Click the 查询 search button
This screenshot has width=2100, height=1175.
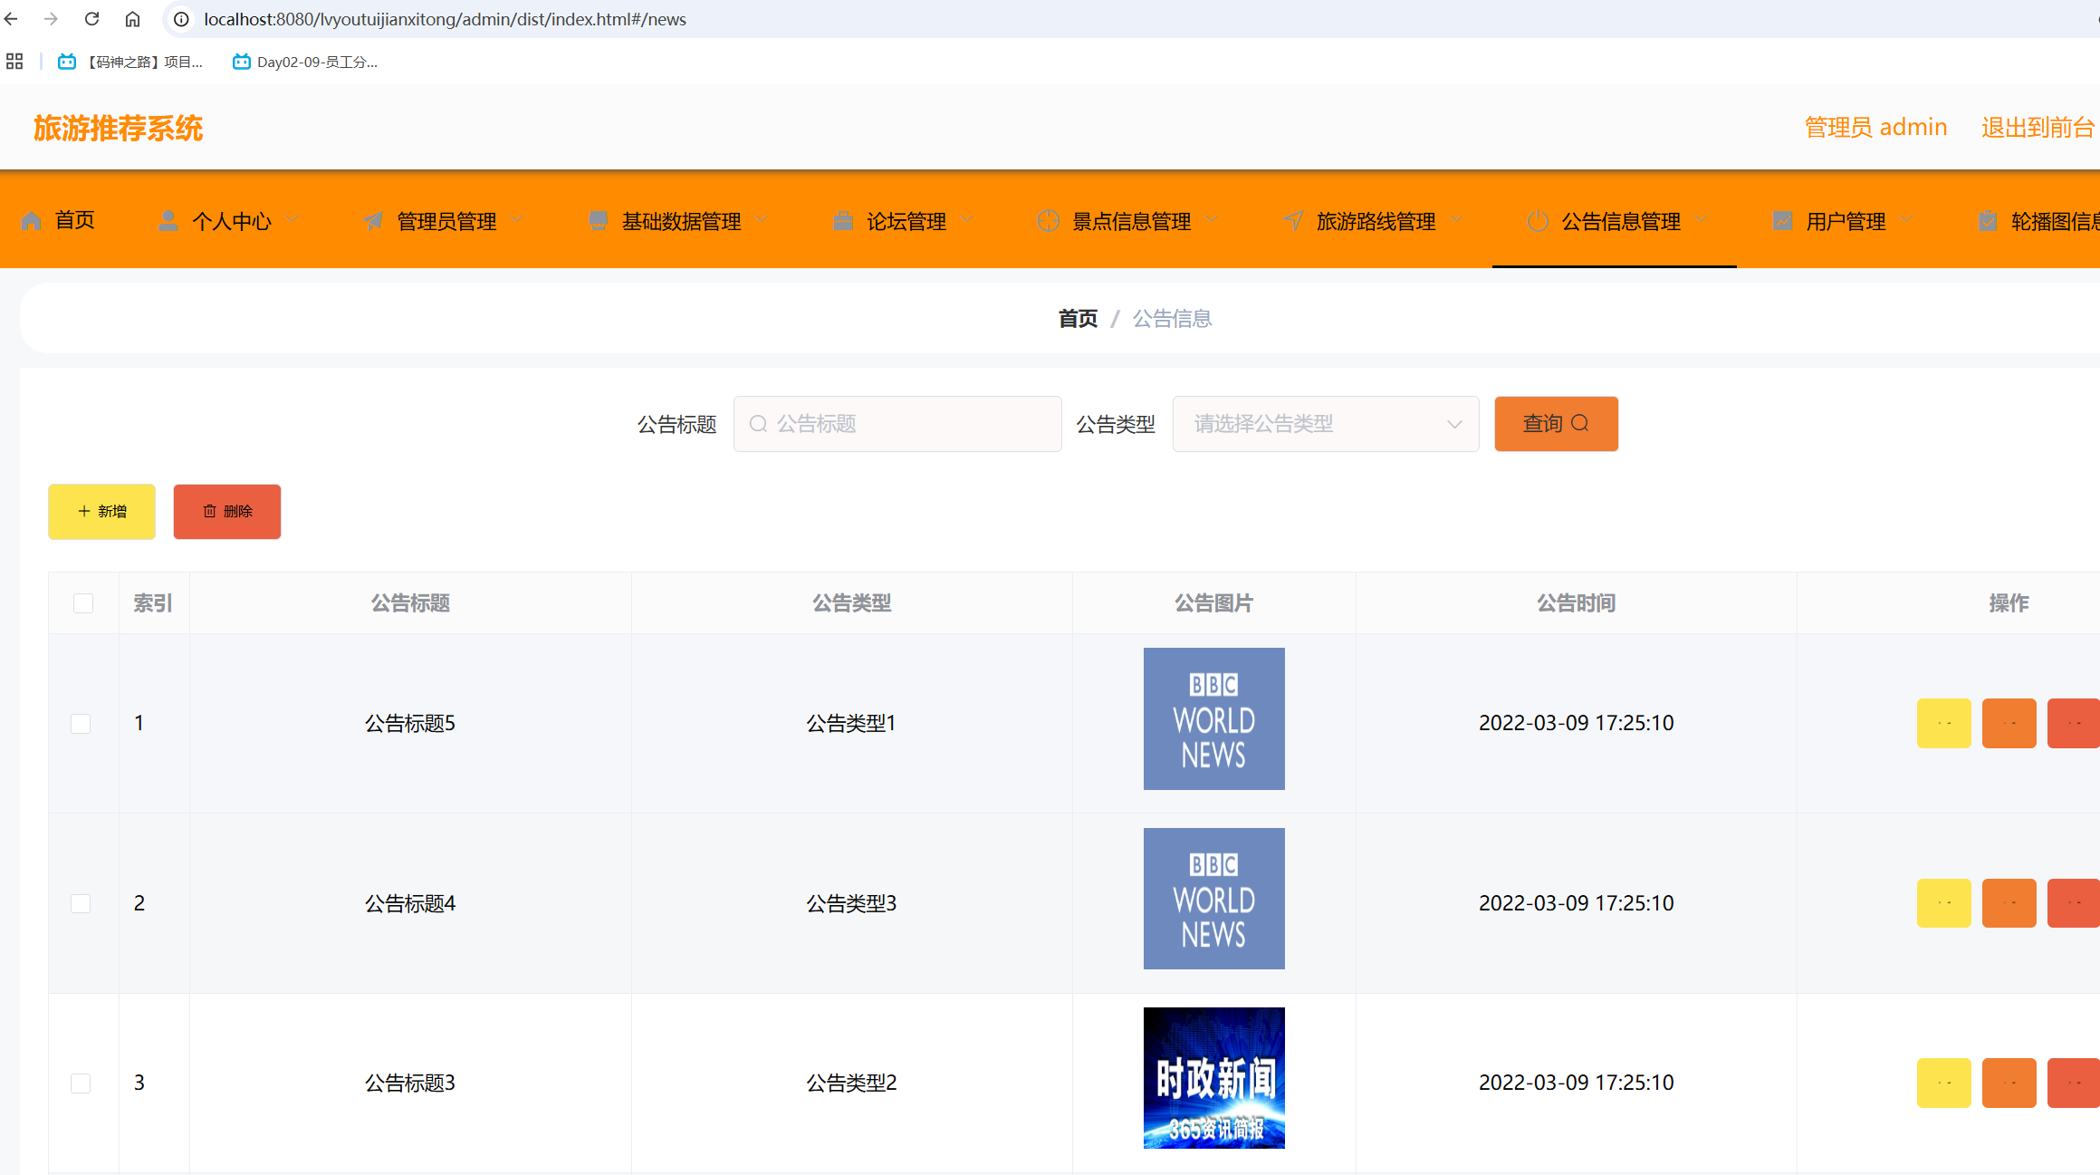(1556, 424)
